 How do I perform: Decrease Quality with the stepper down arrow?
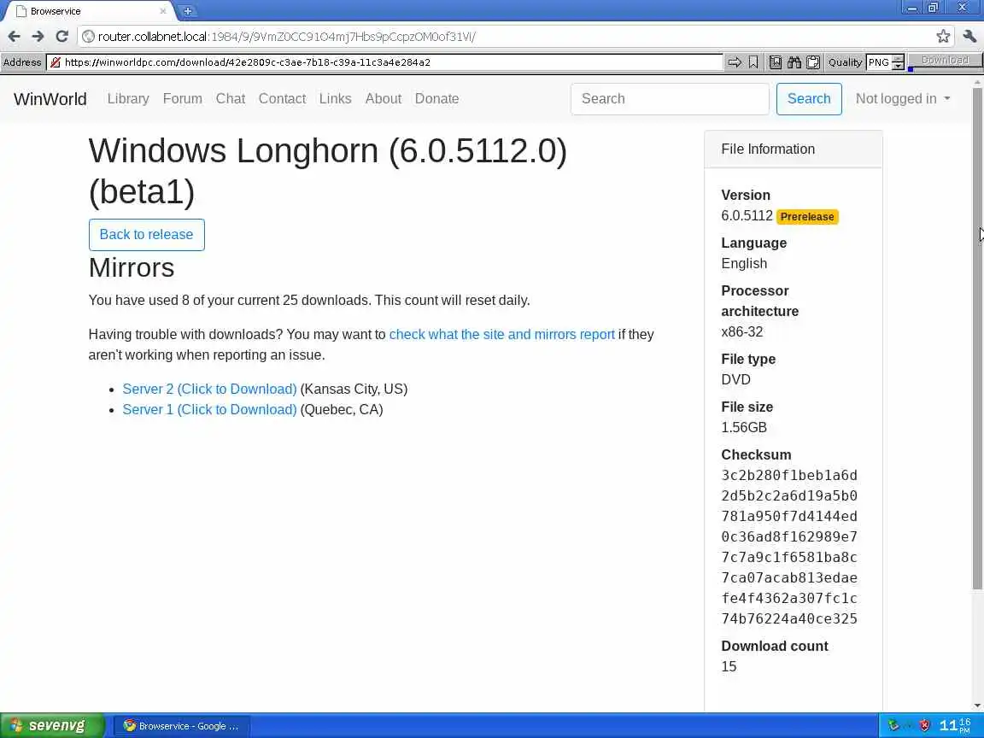tap(898, 66)
